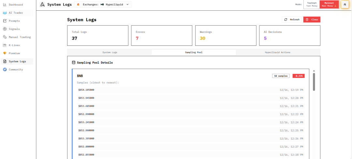Open the Exchanges Hyperliquid dropdown

click(x=102, y=5)
